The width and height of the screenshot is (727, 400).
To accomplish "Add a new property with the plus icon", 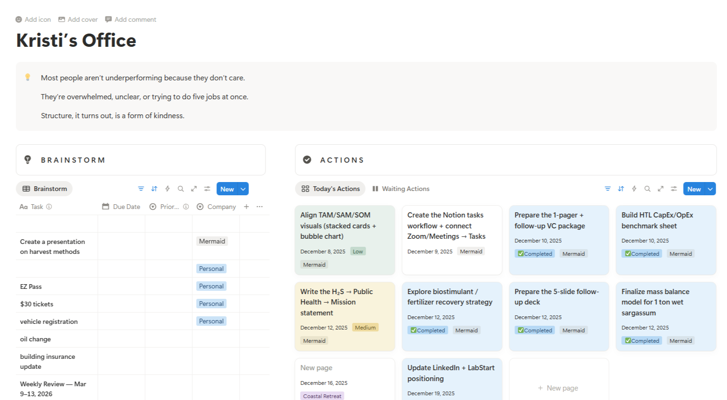I will (246, 207).
